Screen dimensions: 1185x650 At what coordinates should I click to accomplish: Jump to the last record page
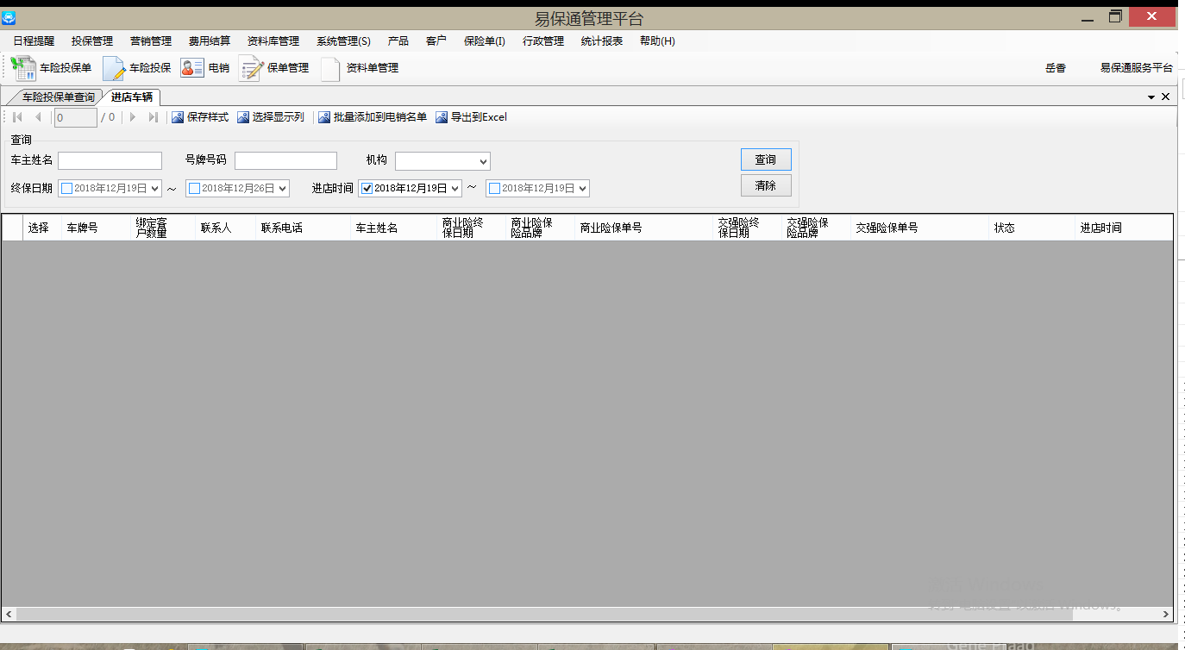pos(154,117)
